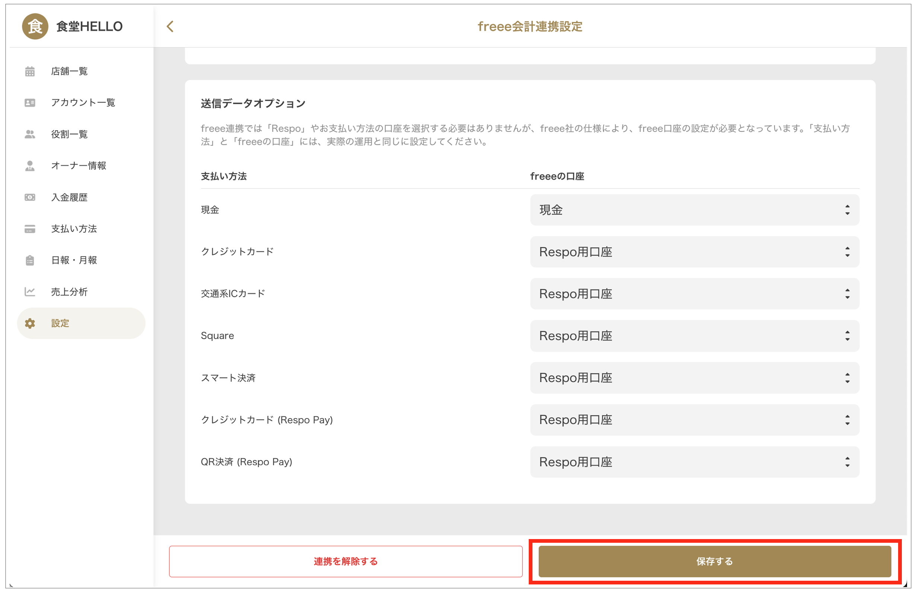916x593 pixels.
Task: Click the 現金 payment method label
Action: click(x=210, y=210)
